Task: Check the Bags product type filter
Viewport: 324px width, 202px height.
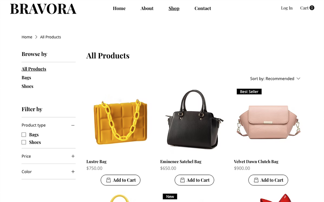Action: [x=24, y=135]
